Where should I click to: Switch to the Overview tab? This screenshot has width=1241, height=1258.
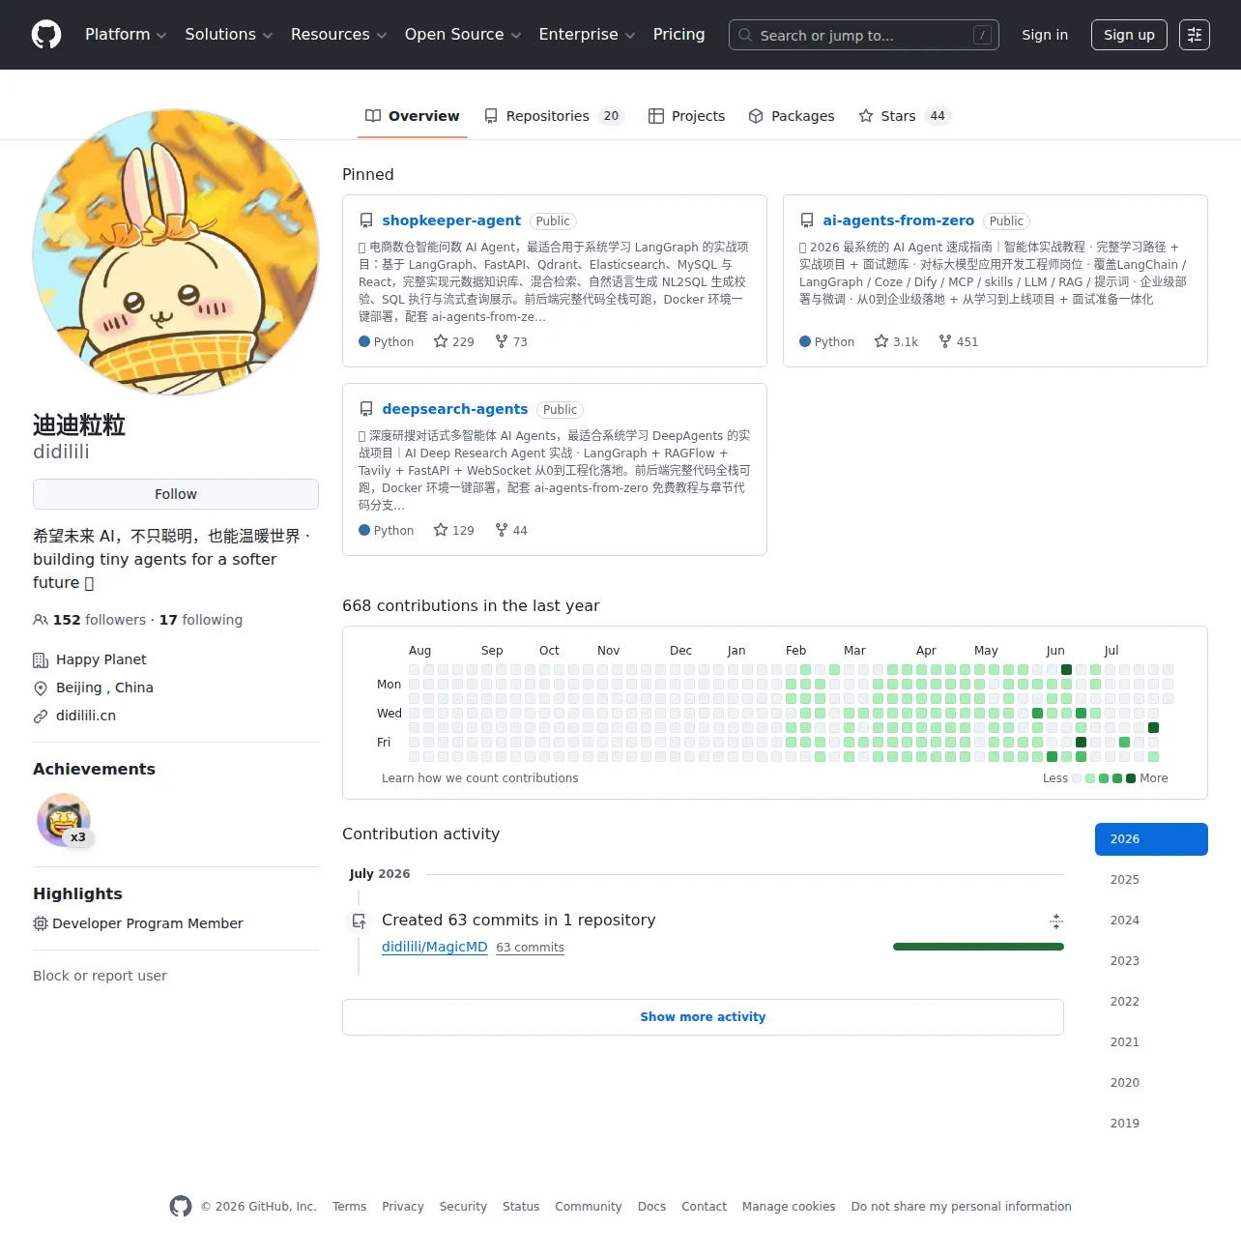tap(413, 116)
